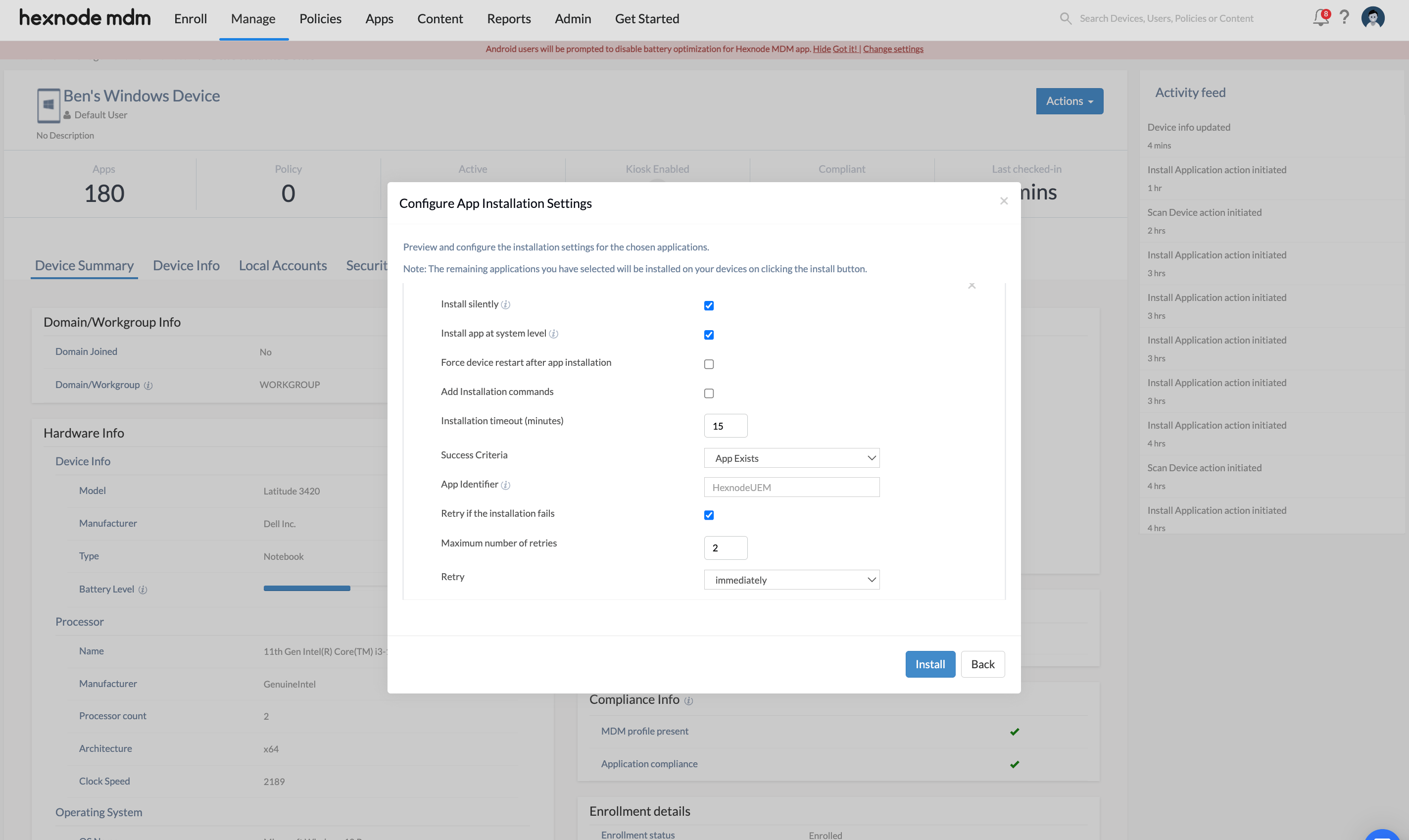Click the notification bell icon

tap(1320, 17)
